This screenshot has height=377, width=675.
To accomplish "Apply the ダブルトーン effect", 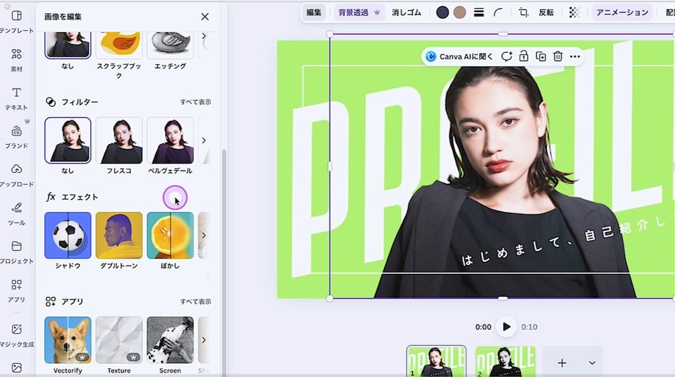I will (x=119, y=235).
